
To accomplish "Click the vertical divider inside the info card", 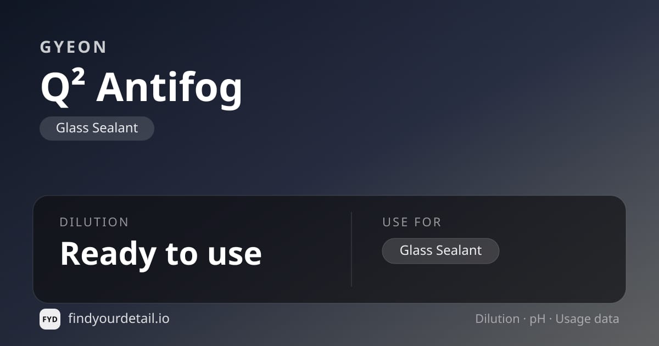I will [x=351, y=249].
